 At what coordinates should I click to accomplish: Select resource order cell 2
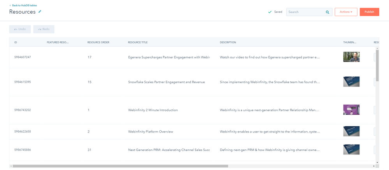pyautogui.click(x=88, y=131)
